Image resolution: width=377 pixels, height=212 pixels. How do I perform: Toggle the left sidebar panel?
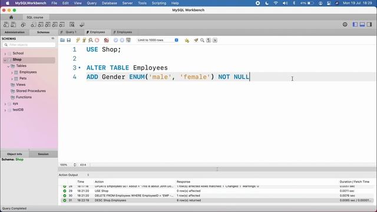pos(355,25)
